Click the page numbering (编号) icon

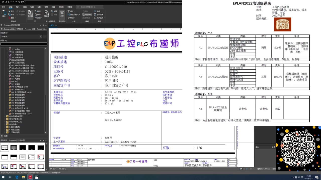point(36,15)
